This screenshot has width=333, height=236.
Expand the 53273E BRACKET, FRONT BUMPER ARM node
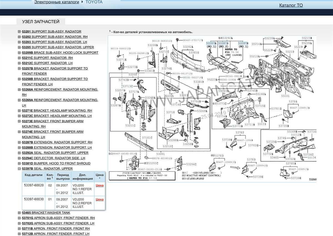pos(19,121)
